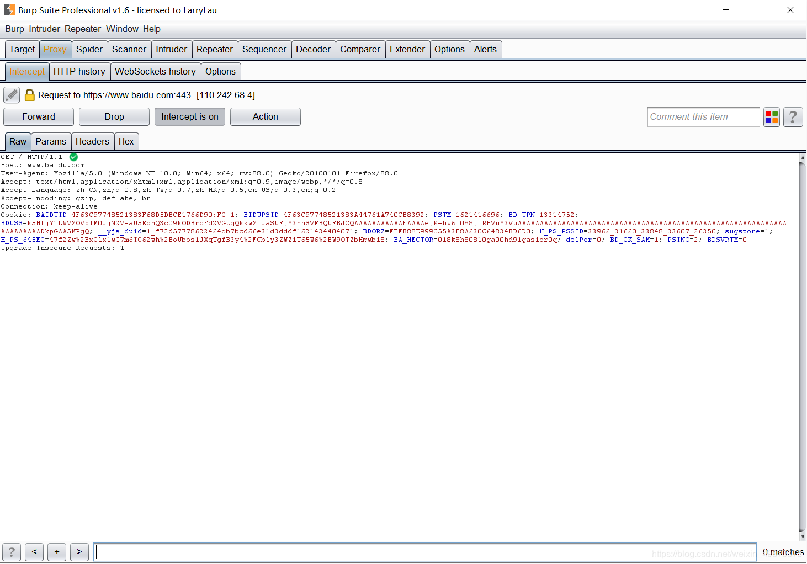Click the search help question button
807x564 pixels.
click(x=12, y=552)
